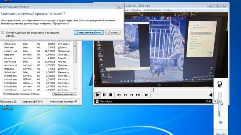Select the dwm.exe process row
Image resolution: width=241 pixels, height=135 pixels.
click(x=38, y=48)
